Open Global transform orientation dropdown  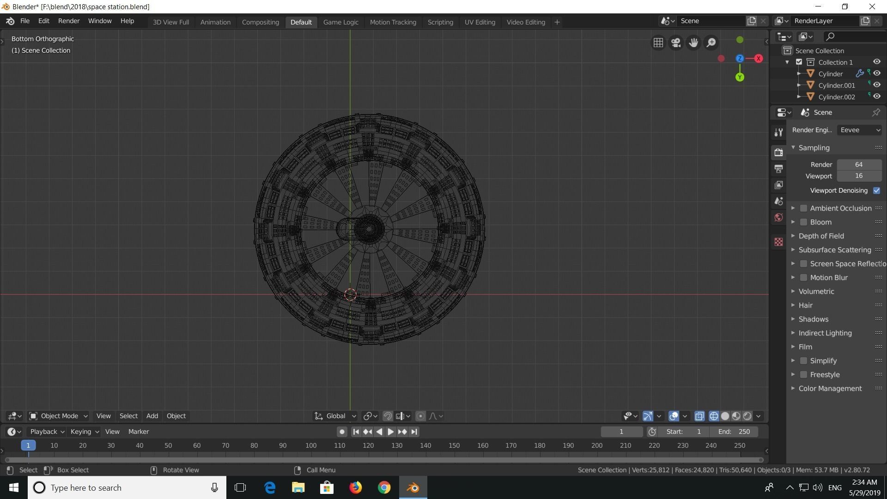[335, 416]
